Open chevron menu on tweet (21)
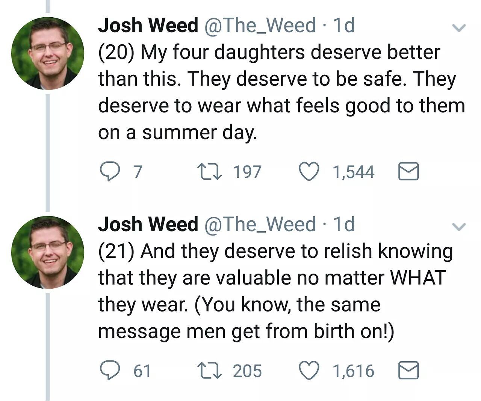 click(x=458, y=226)
